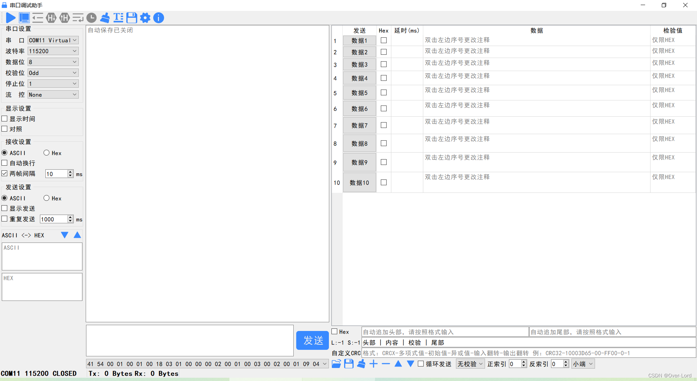Click the 数据10 send button

[x=359, y=183]
